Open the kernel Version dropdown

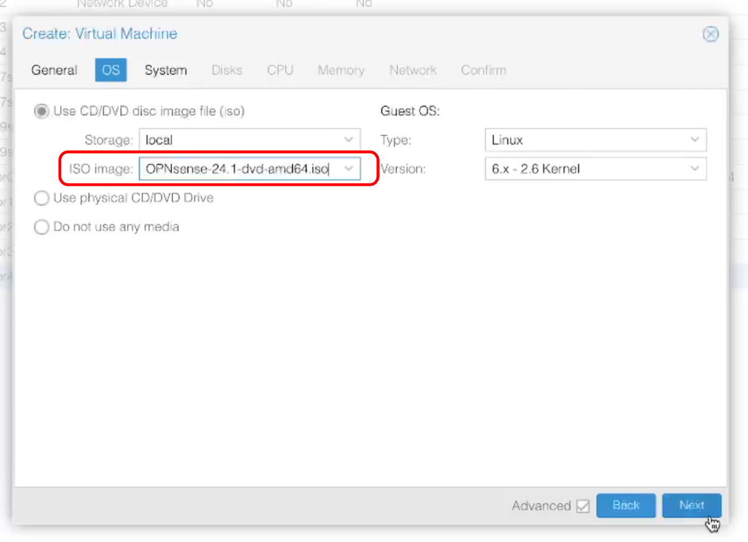[x=694, y=168]
